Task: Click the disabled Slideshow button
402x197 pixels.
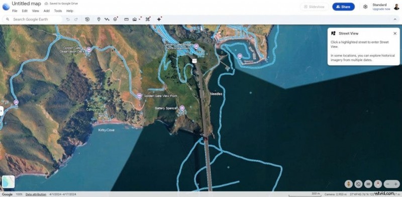Action: (315, 7)
